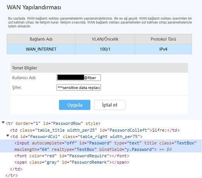
Task: Select the closing </td> DOM line
Action: pos(16,169)
